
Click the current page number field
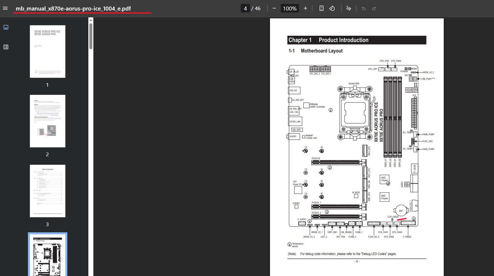click(x=245, y=8)
